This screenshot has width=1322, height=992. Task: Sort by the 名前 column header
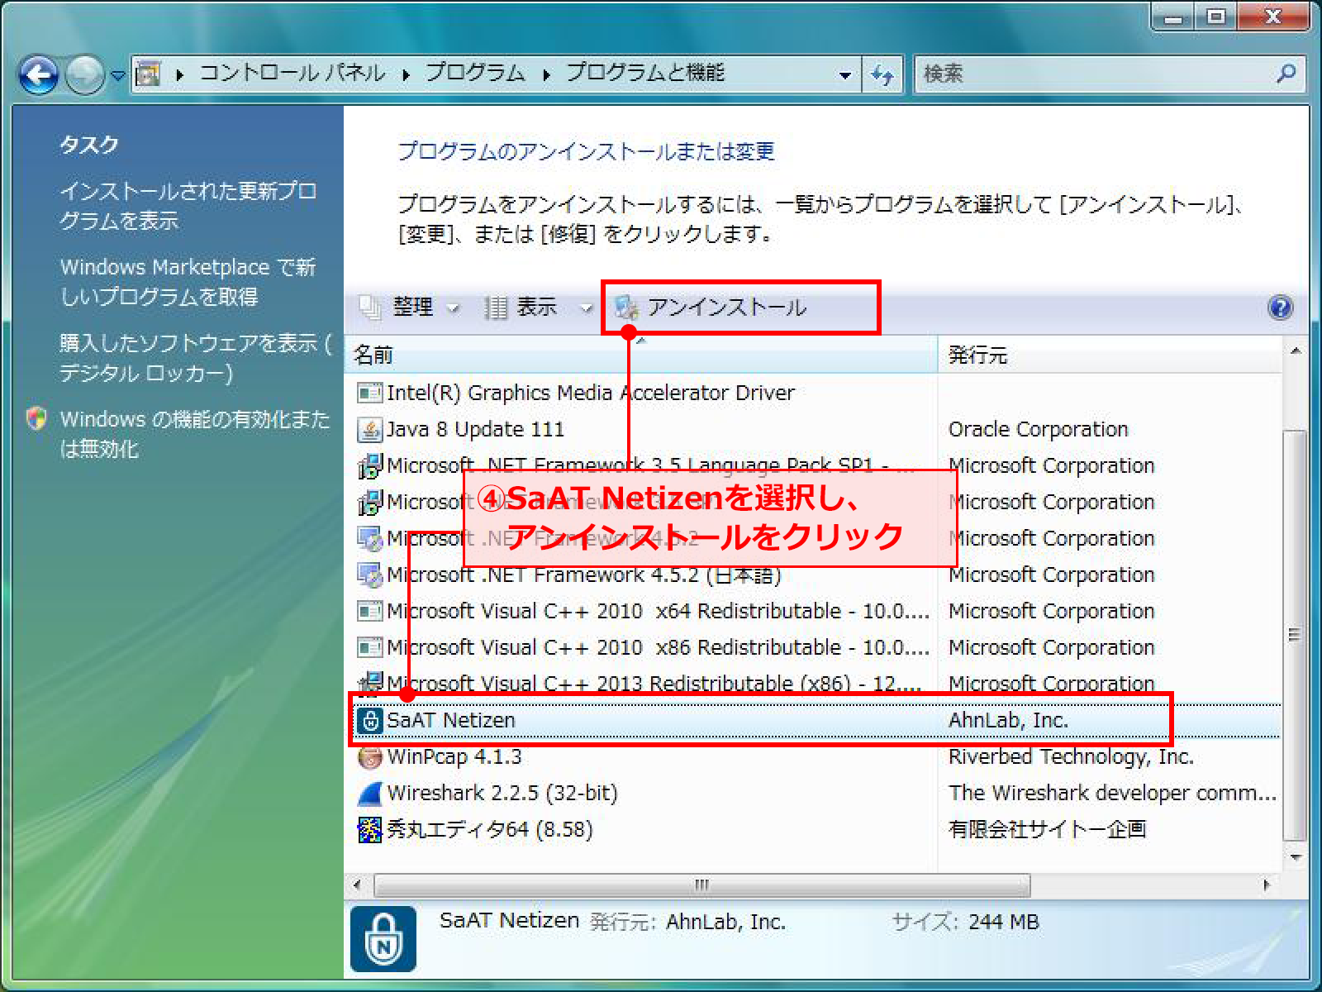tap(641, 355)
